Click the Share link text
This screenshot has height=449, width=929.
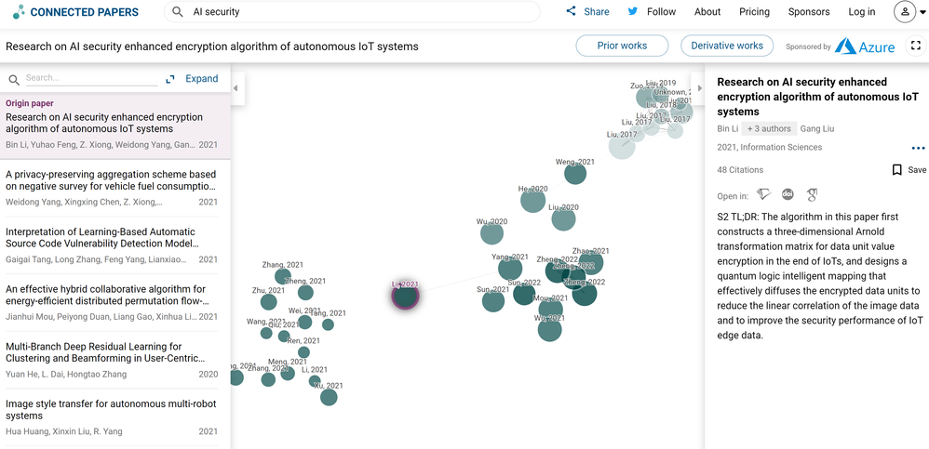pyautogui.click(x=597, y=11)
